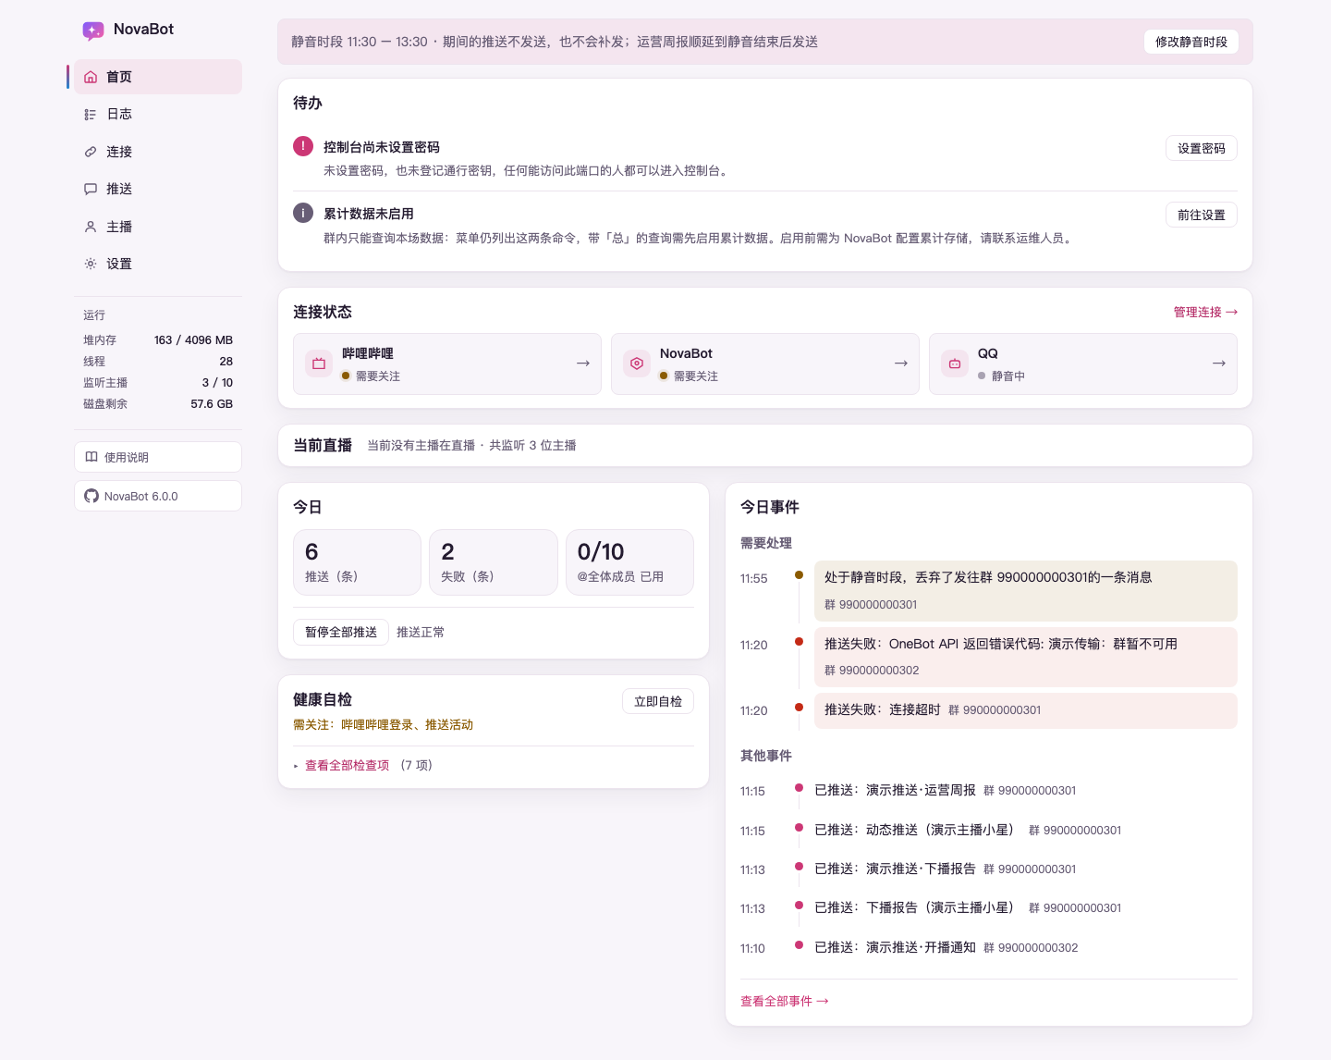Click the link icon beside 连接
This screenshot has width=1331, height=1060.
tap(91, 152)
